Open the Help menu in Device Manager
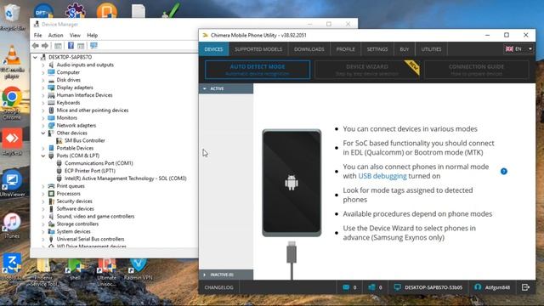The image size is (544, 306). (93, 36)
